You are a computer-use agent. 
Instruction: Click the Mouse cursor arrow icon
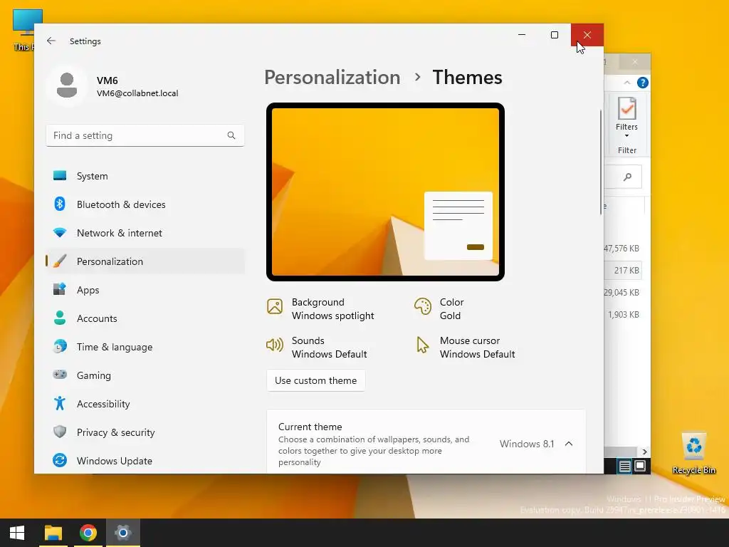point(423,345)
